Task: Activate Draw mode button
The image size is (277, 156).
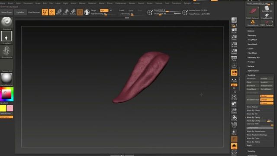Action: pos(52,12)
